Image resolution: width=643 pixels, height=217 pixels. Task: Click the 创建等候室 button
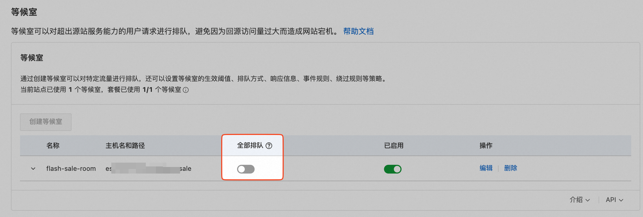(46, 122)
